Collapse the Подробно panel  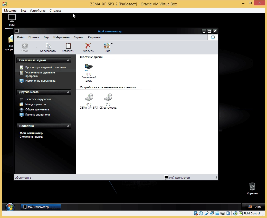pos(68,126)
